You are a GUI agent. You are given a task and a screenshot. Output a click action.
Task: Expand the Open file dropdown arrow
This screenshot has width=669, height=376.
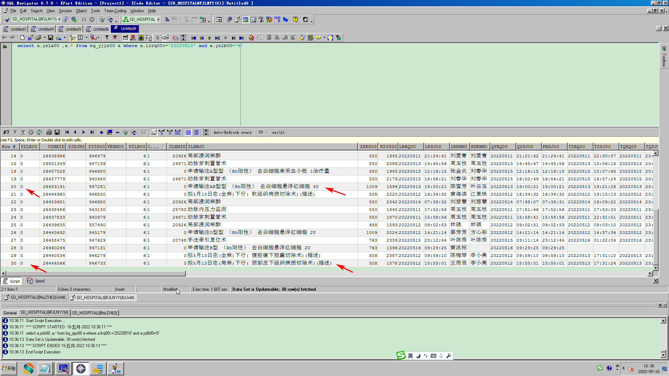coord(45,38)
